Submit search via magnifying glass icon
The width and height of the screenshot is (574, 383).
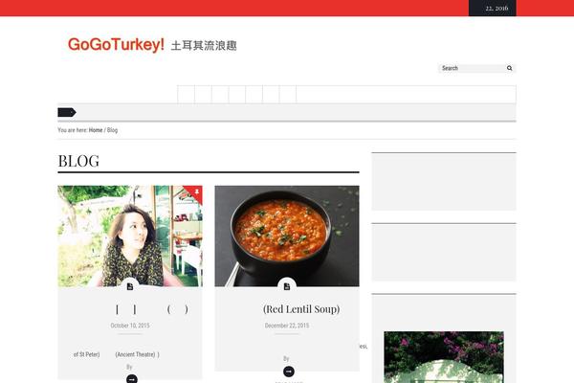click(509, 68)
